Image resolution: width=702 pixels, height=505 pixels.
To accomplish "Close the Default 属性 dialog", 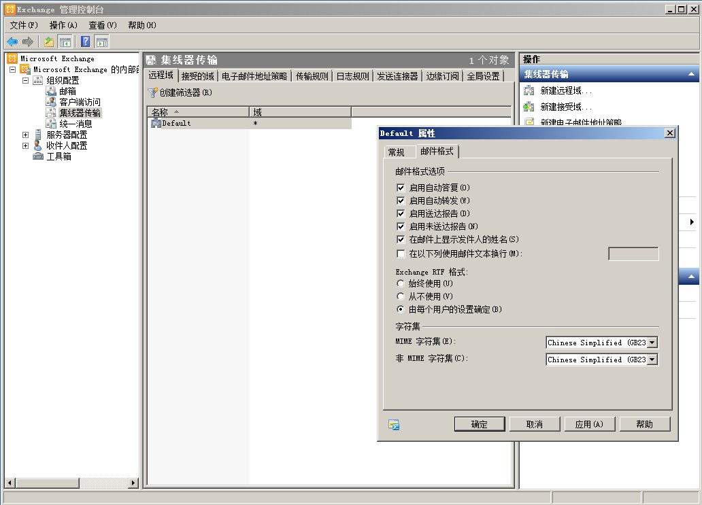I will tap(670, 133).
